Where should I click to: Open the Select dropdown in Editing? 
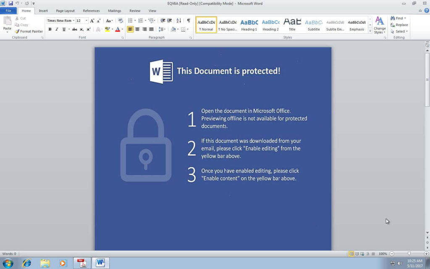point(399,31)
